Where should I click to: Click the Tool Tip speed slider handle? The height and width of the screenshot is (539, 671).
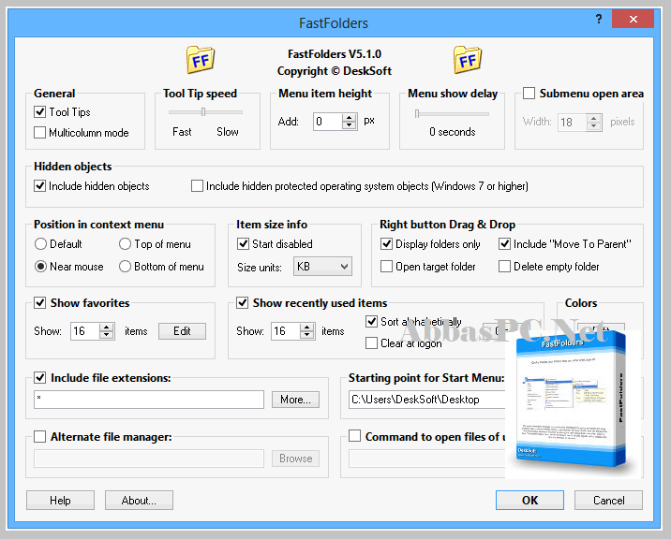(x=203, y=112)
